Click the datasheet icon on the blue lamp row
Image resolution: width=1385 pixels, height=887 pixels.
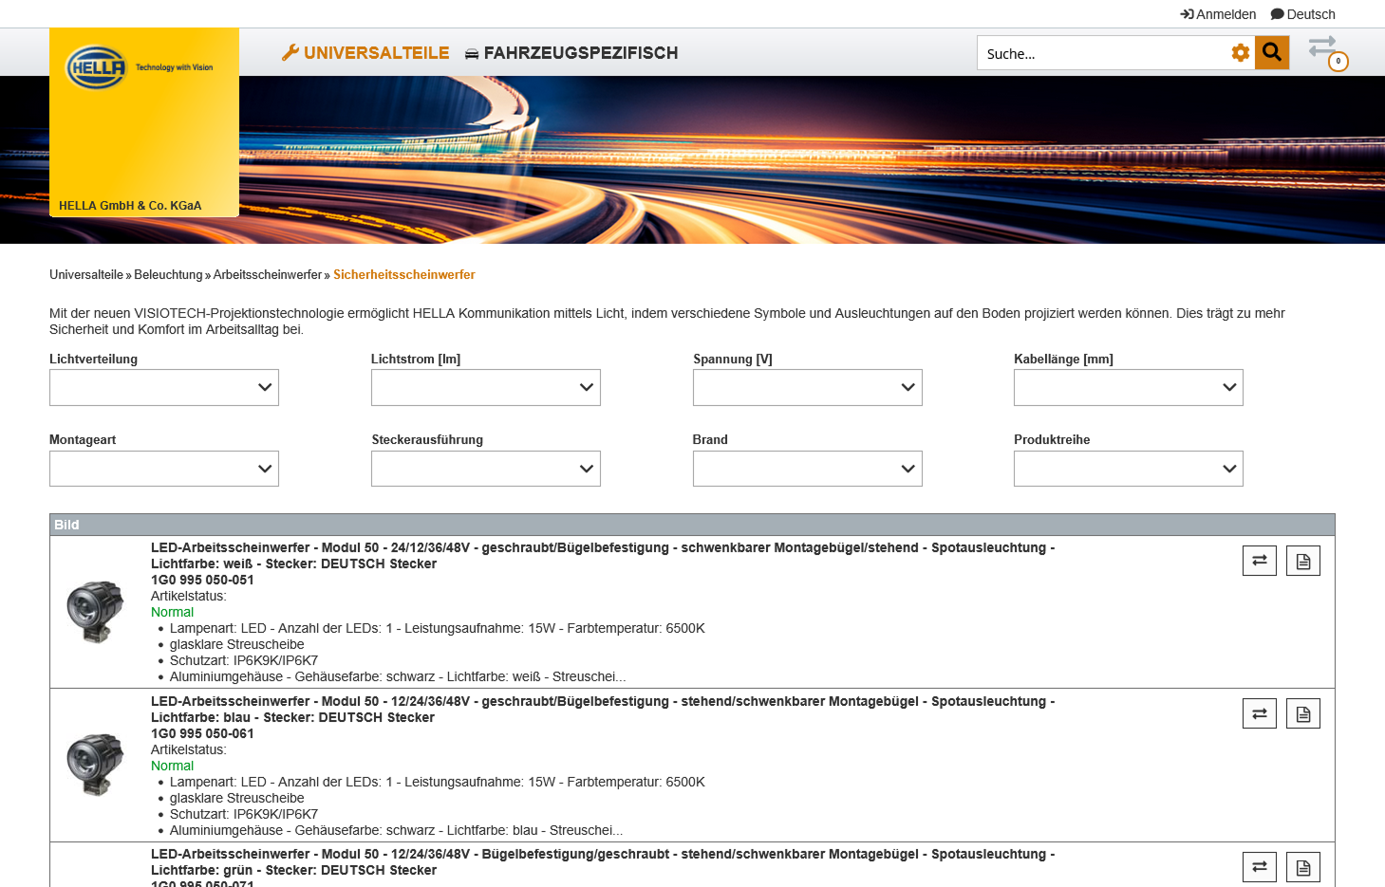click(1302, 712)
